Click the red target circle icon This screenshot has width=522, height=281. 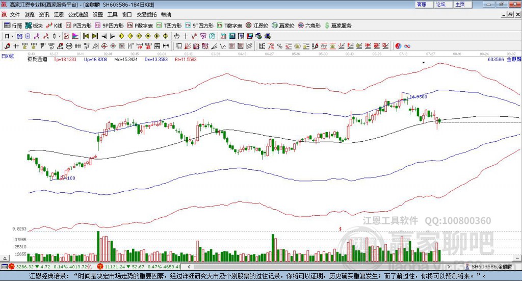104,46
